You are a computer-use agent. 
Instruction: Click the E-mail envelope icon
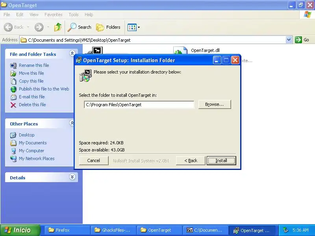pyautogui.click(x=13, y=97)
